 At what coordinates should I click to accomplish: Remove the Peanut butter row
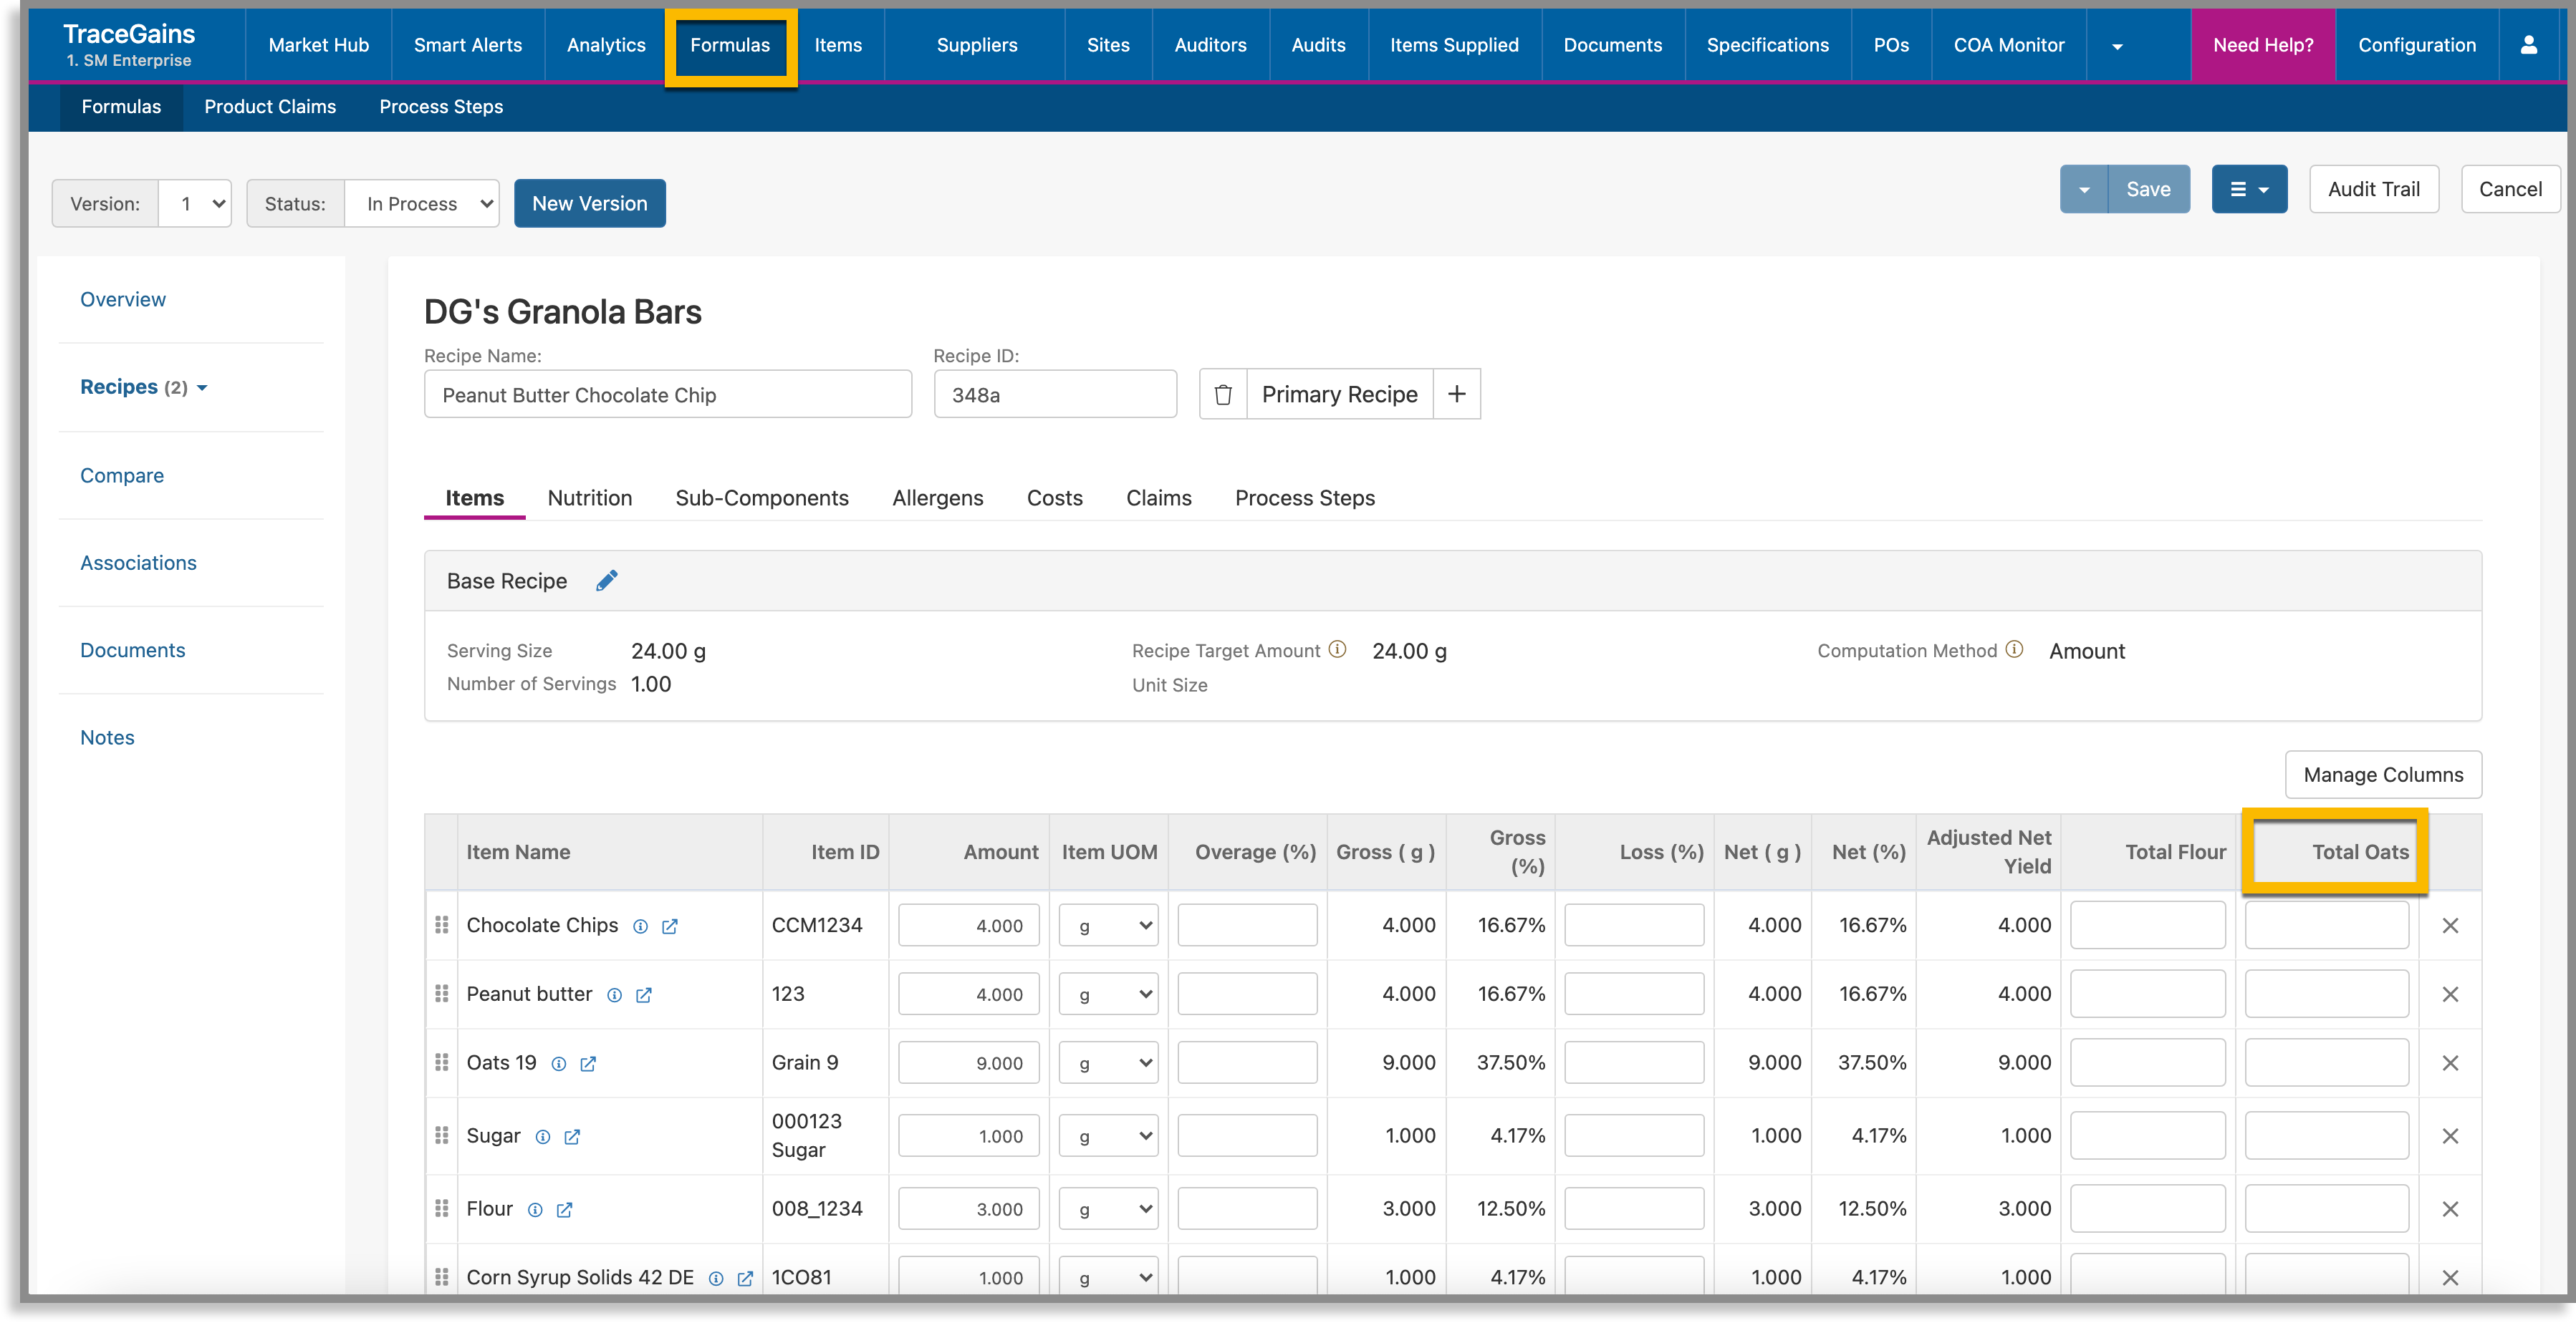[x=2449, y=994]
